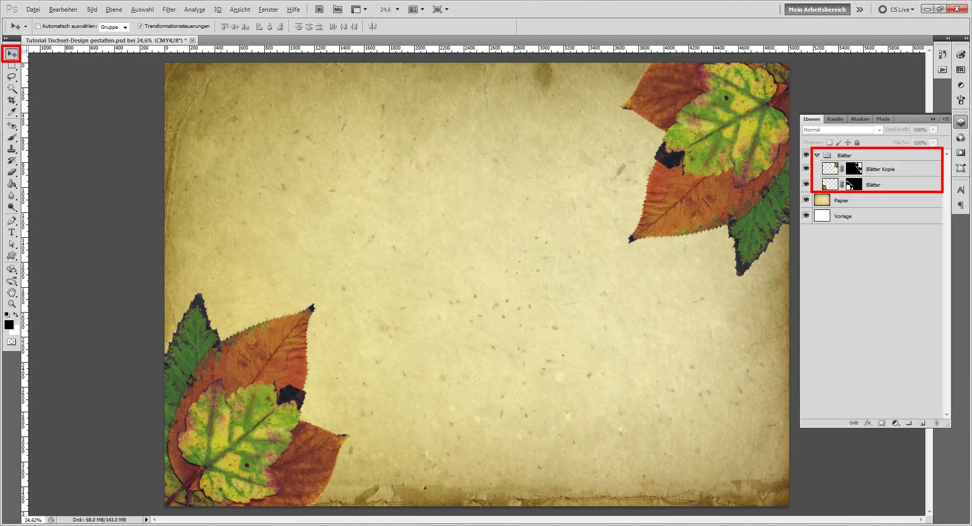
Task: Open the Pen tool
Action: (x=11, y=221)
